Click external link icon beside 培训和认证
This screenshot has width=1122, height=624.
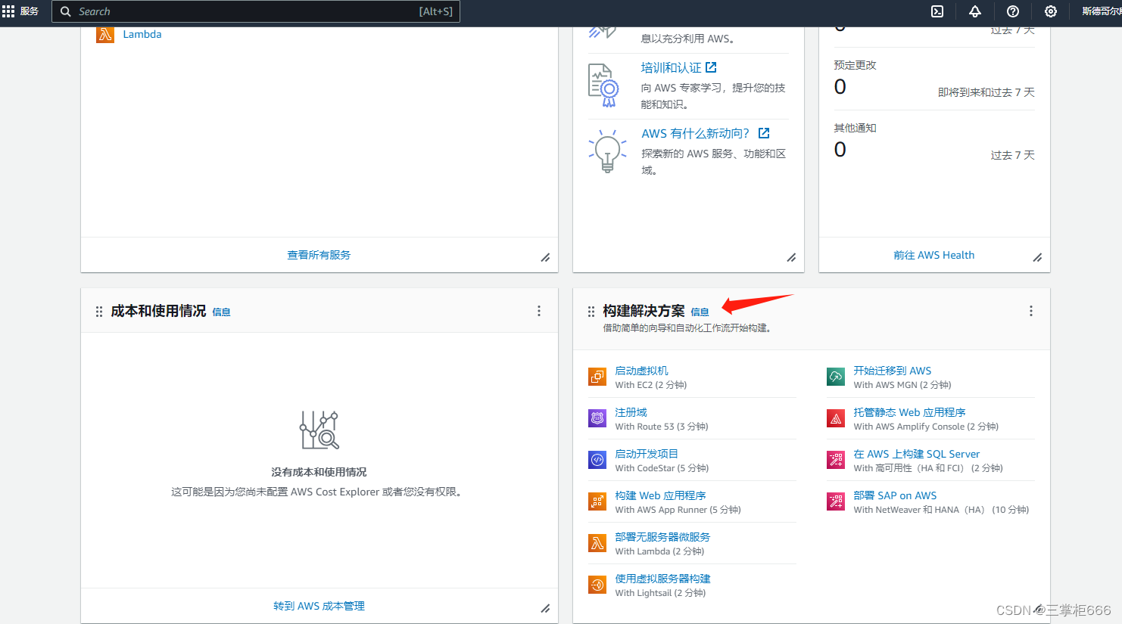(x=711, y=67)
